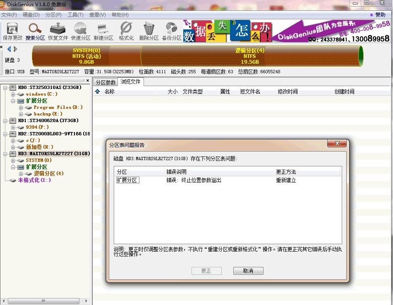Expand the backup(E:) node
The height and width of the screenshot is (305, 393).
pos(21,114)
